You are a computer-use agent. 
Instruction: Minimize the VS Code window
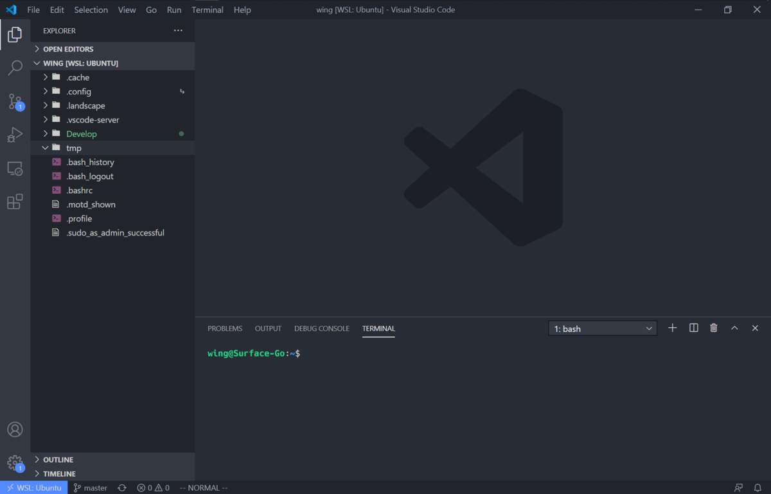(x=698, y=10)
